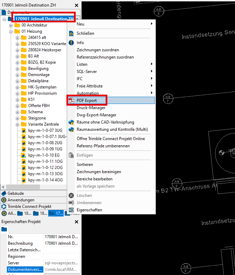Click the Beschreibung value field
The width and height of the screenshot is (235, 275).
click(62, 243)
